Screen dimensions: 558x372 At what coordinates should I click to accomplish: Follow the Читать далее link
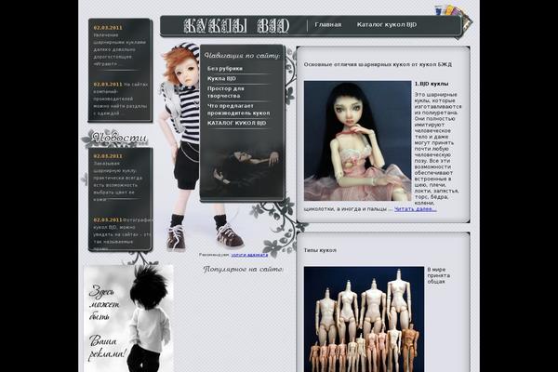(x=416, y=209)
